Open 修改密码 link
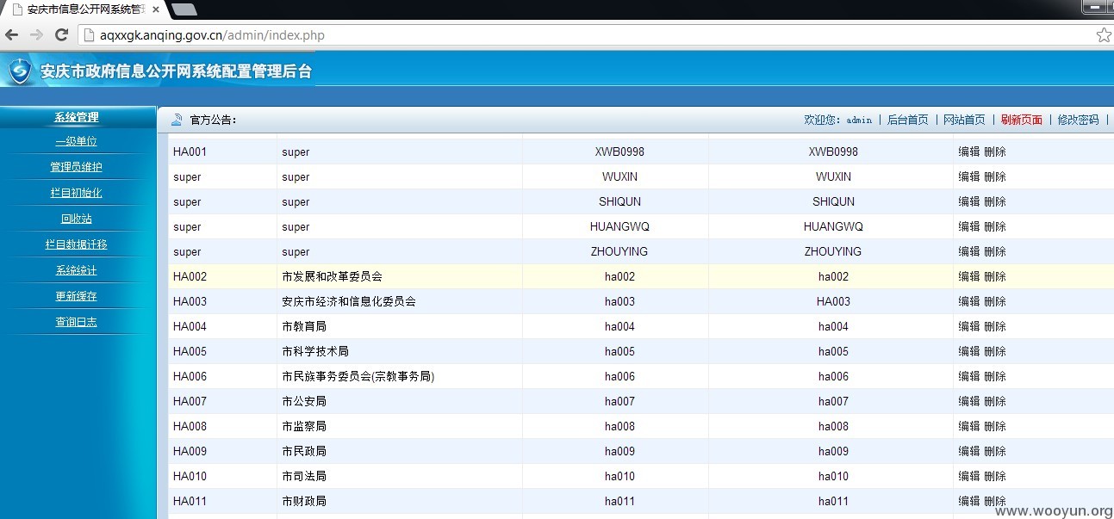This screenshot has height=519, width=1114. click(1078, 120)
